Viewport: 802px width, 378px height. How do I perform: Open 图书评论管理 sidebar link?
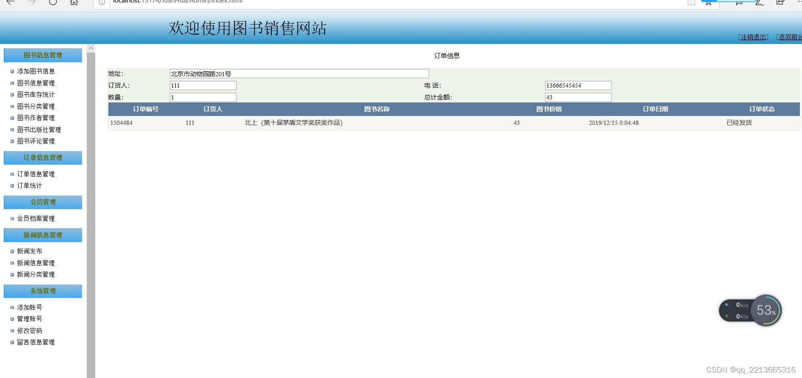click(x=36, y=141)
